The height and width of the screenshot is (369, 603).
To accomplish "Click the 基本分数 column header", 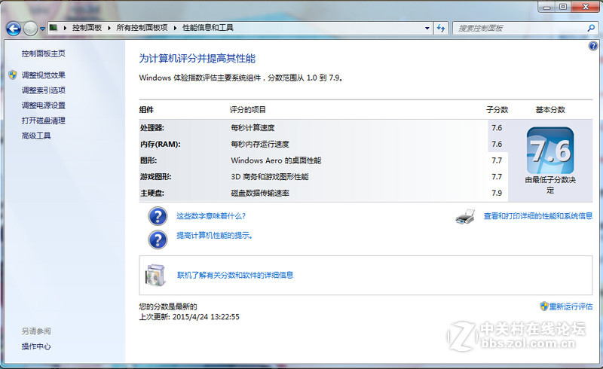I will 550,110.
